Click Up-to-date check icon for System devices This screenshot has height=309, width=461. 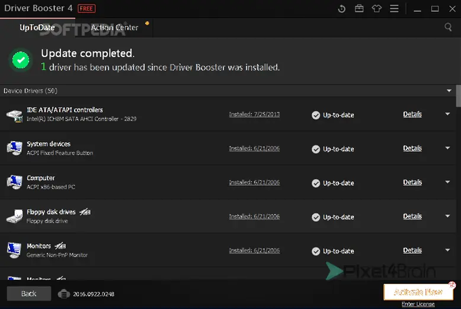(x=316, y=149)
